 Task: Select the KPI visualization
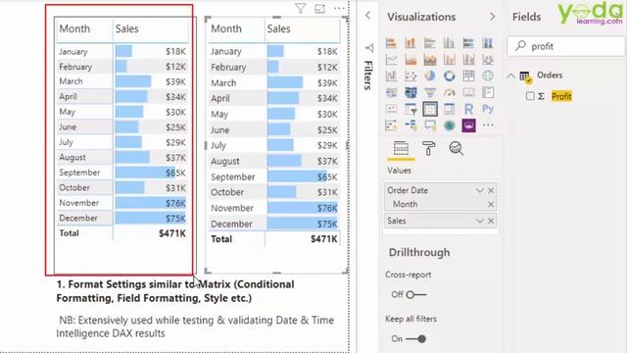[x=391, y=109]
